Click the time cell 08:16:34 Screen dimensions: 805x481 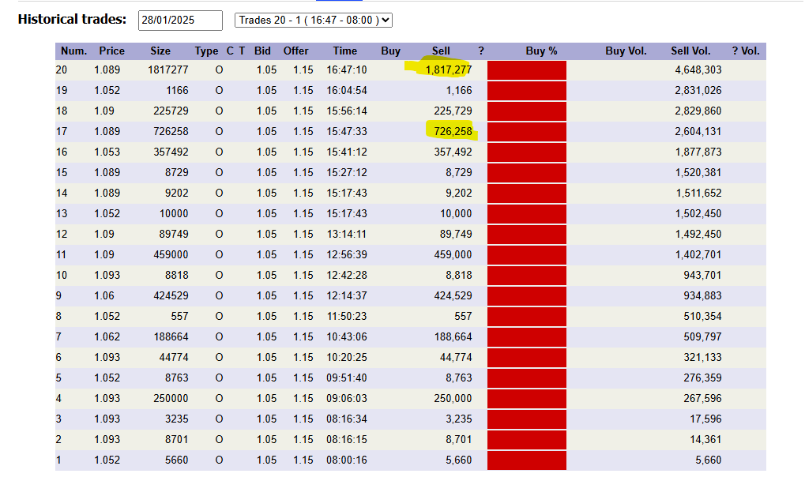click(347, 419)
